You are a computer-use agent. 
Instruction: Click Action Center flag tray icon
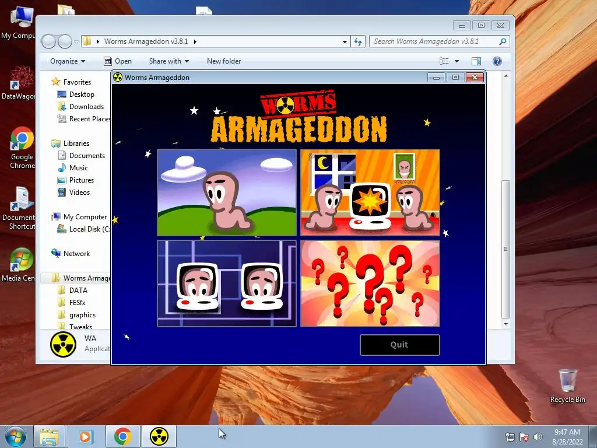524,437
